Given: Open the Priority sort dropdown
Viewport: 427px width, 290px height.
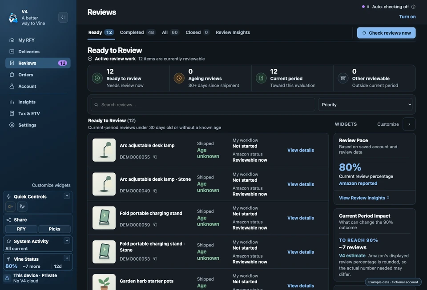Looking at the screenshot, I should (x=365, y=105).
